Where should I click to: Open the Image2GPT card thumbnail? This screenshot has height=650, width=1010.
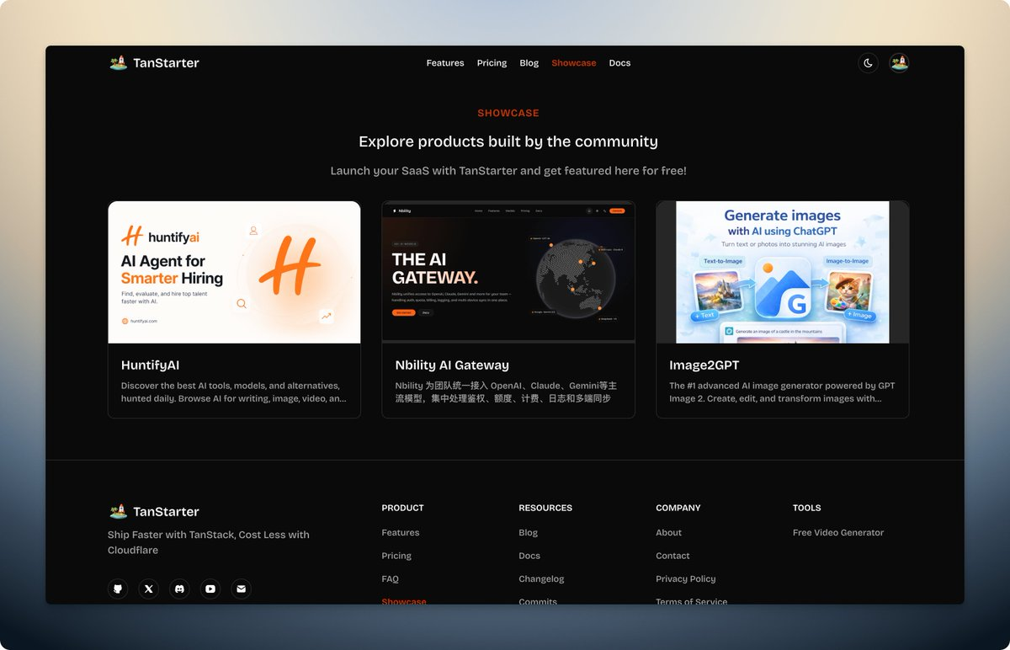tap(783, 272)
